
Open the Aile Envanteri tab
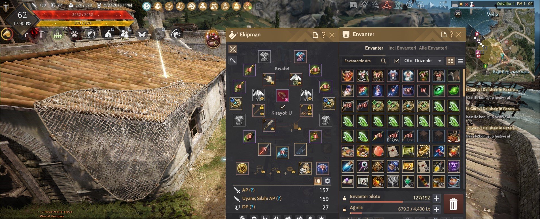coord(433,48)
